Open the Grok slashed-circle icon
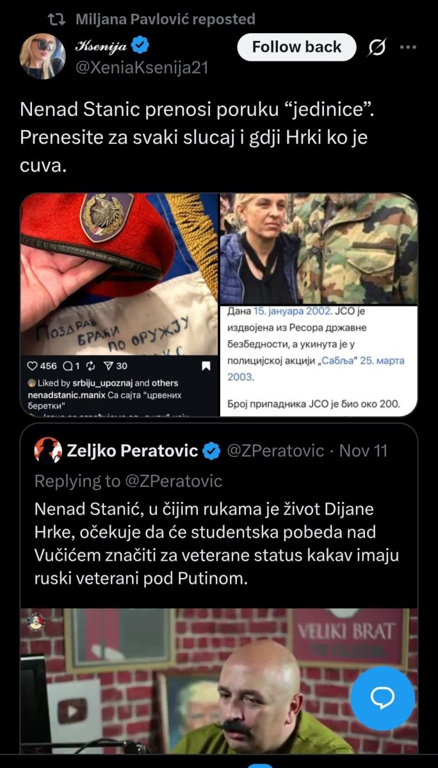Image resolution: width=438 pixels, height=768 pixels. pos(378,47)
